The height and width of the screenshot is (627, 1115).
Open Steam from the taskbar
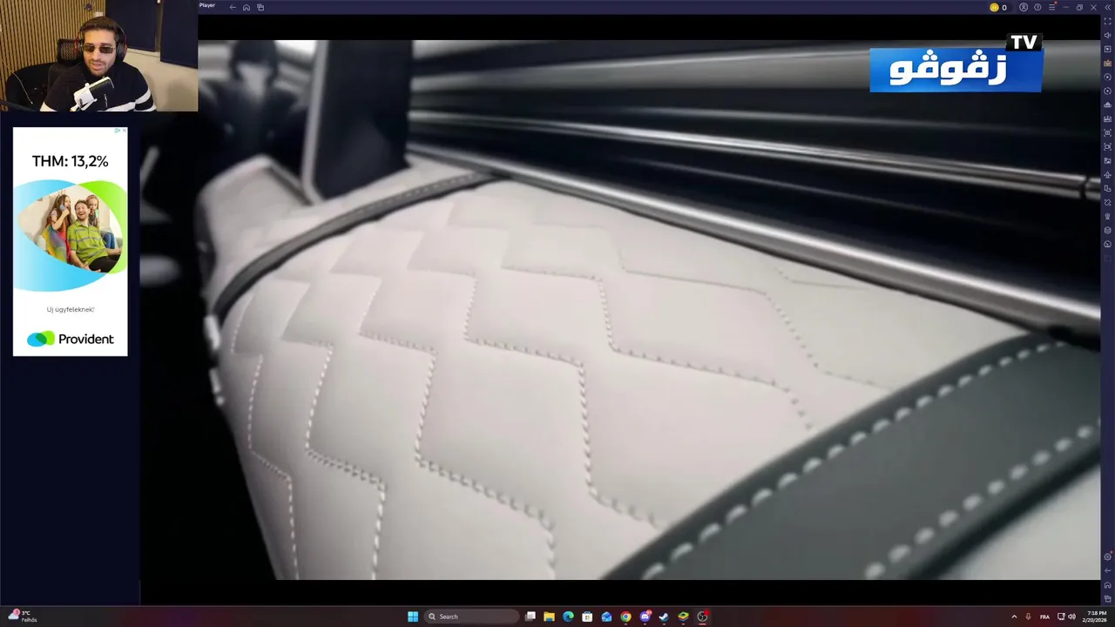(x=664, y=617)
